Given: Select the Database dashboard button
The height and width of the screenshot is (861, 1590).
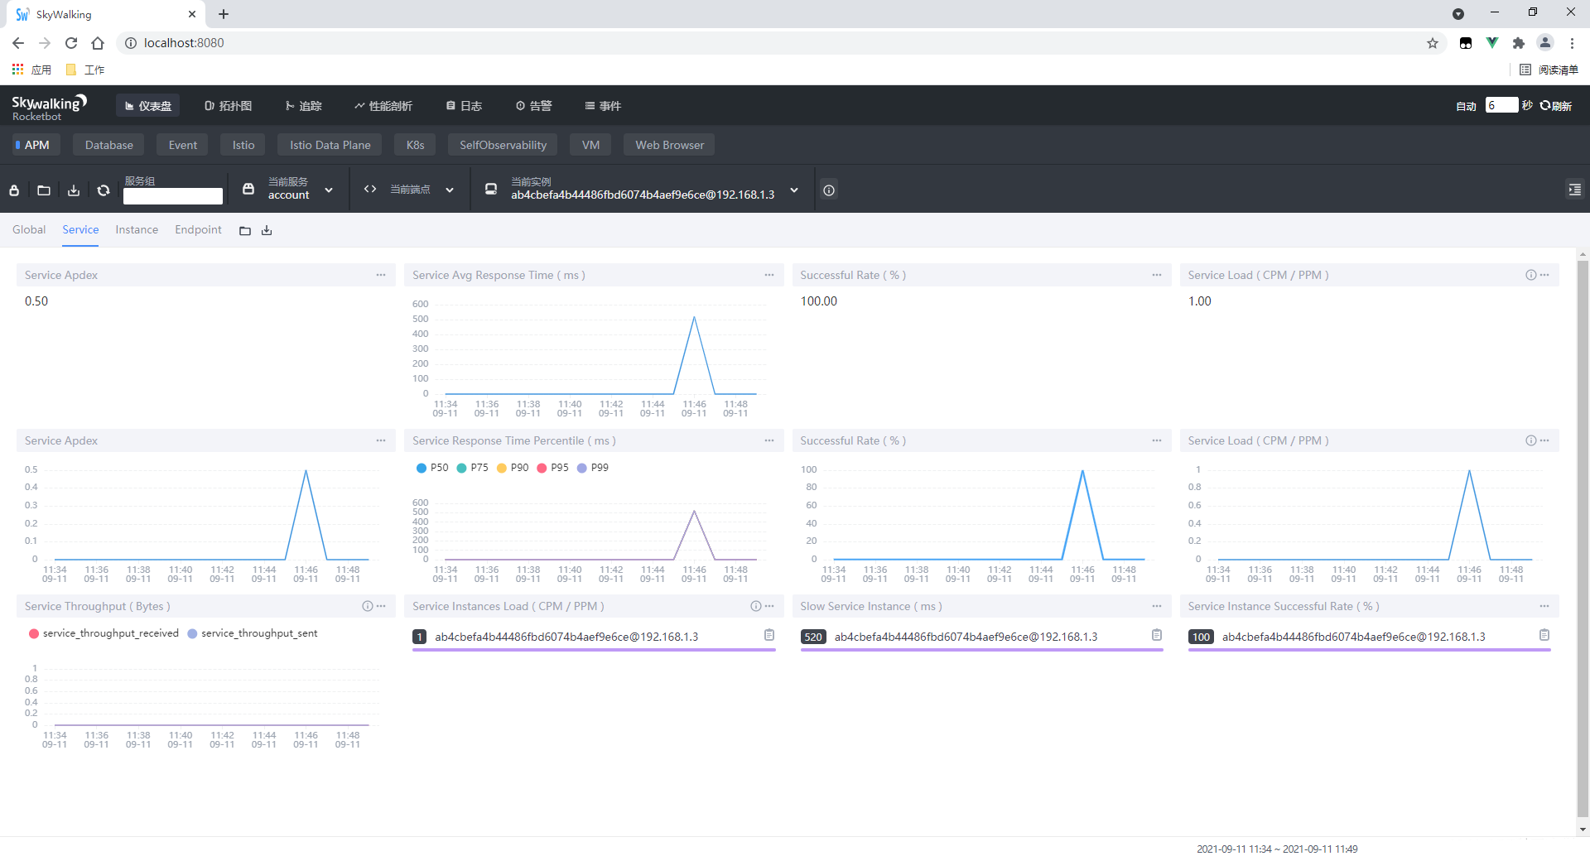Looking at the screenshot, I should (x=108, y=145).
